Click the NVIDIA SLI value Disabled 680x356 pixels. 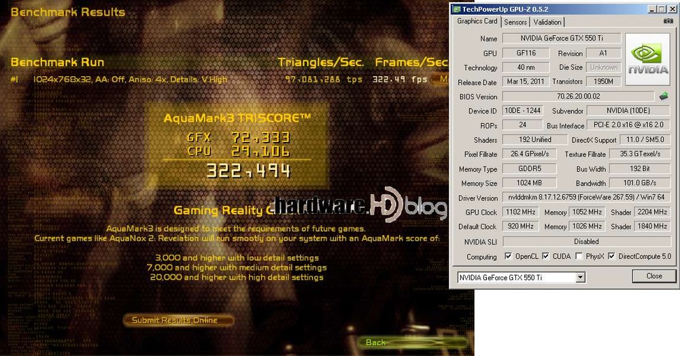[586, 241]
